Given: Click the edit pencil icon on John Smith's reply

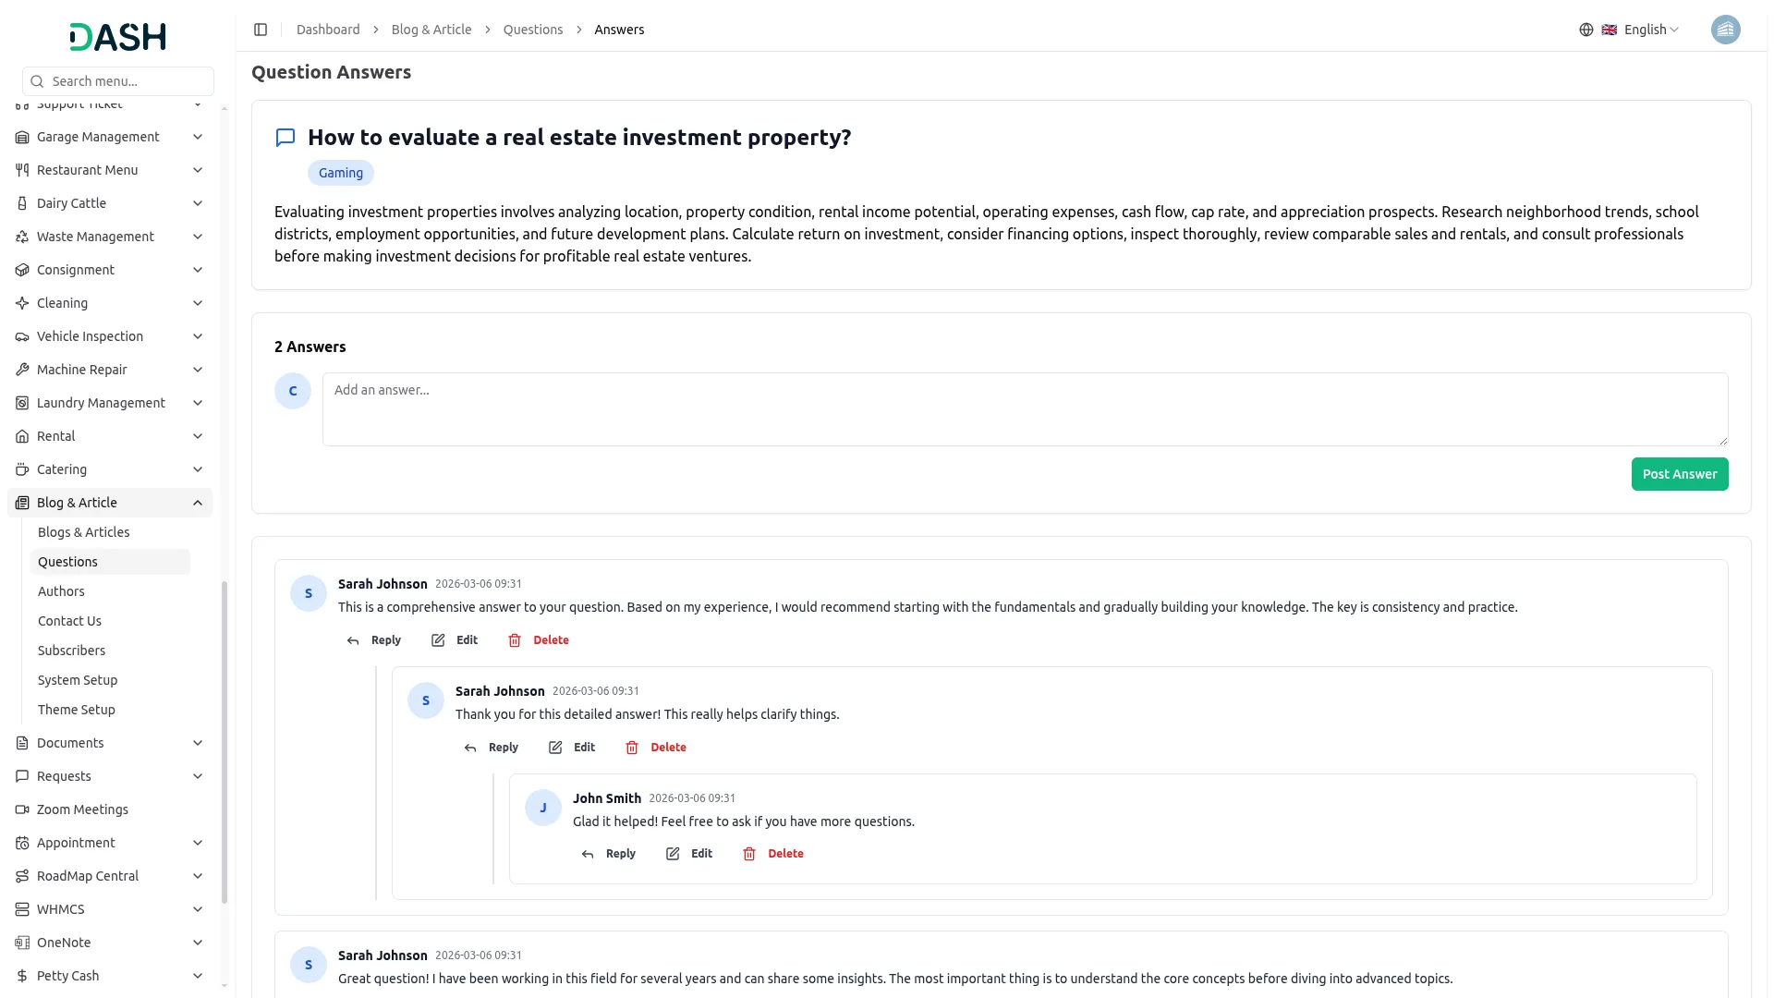Looking at the screenshot, I should pos(673,854).
